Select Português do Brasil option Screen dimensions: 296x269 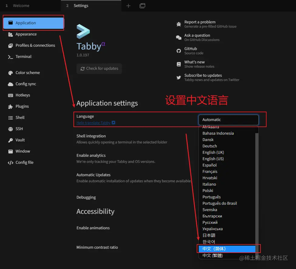[227, 203]
